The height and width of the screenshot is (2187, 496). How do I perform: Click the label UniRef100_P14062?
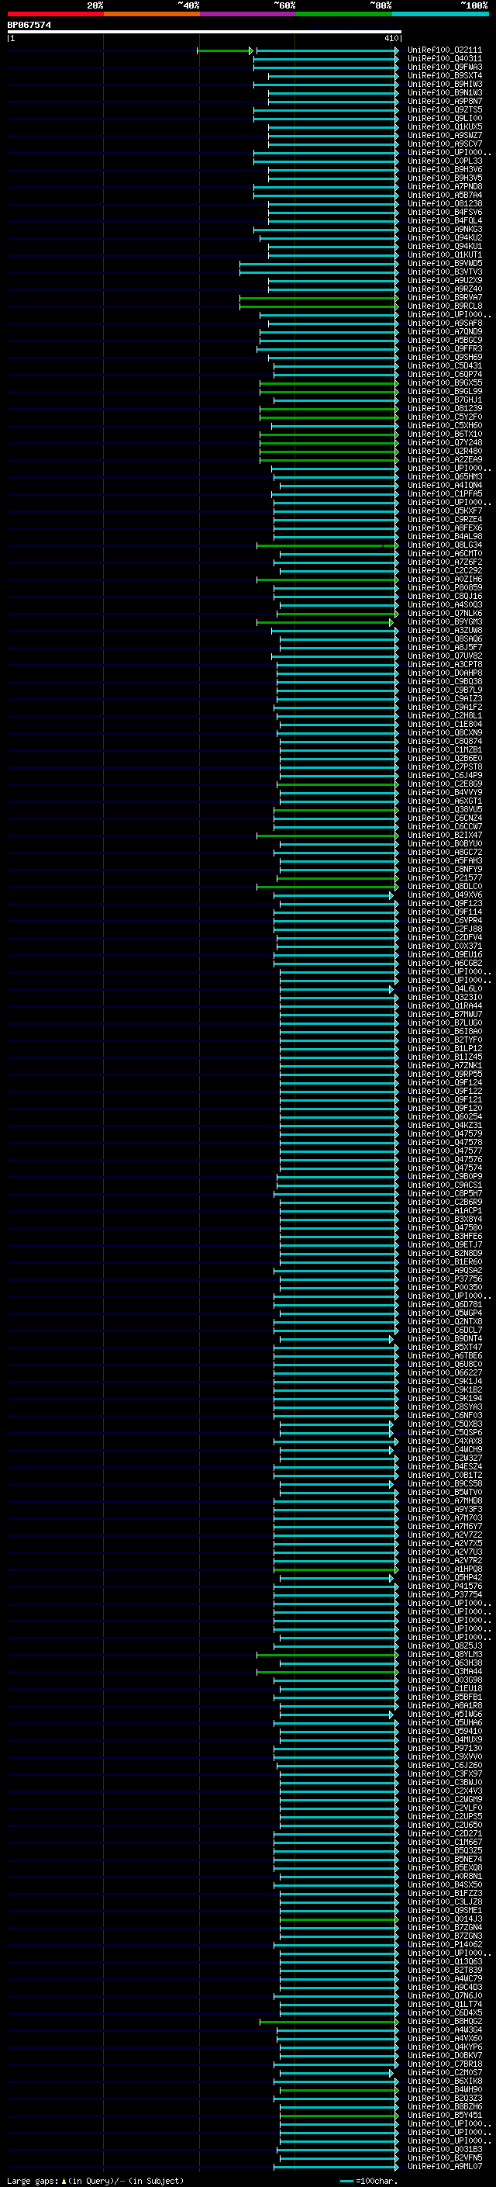tap(445, 1944)
